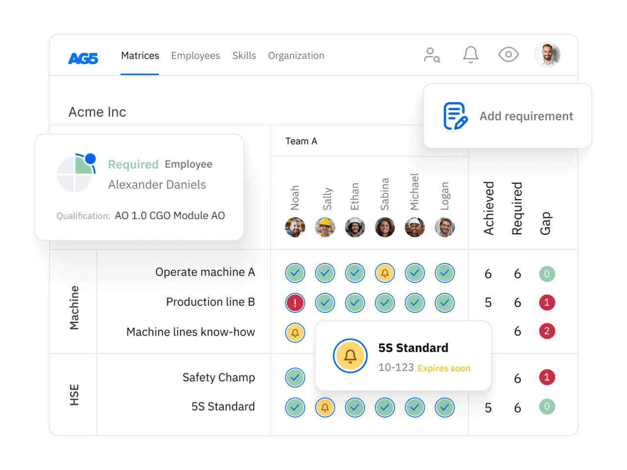Viewport: 627px width, 470px height.
Task: Click the Expires soon label
Action: coord(444,368)
